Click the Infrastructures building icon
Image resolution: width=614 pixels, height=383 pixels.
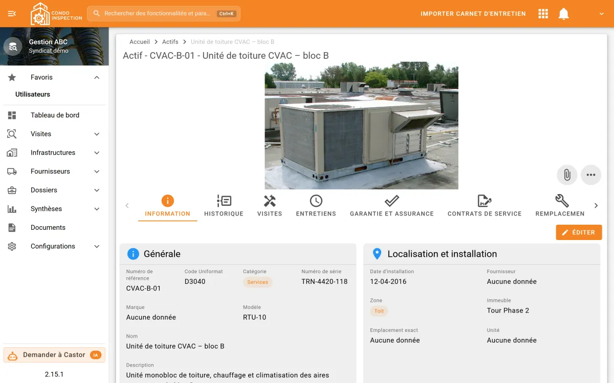[x=12, y=153]
